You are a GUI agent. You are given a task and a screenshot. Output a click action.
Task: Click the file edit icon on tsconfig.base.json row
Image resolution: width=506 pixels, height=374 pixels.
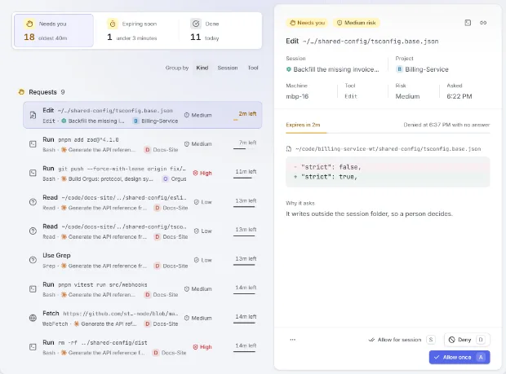tap(33, 115)
